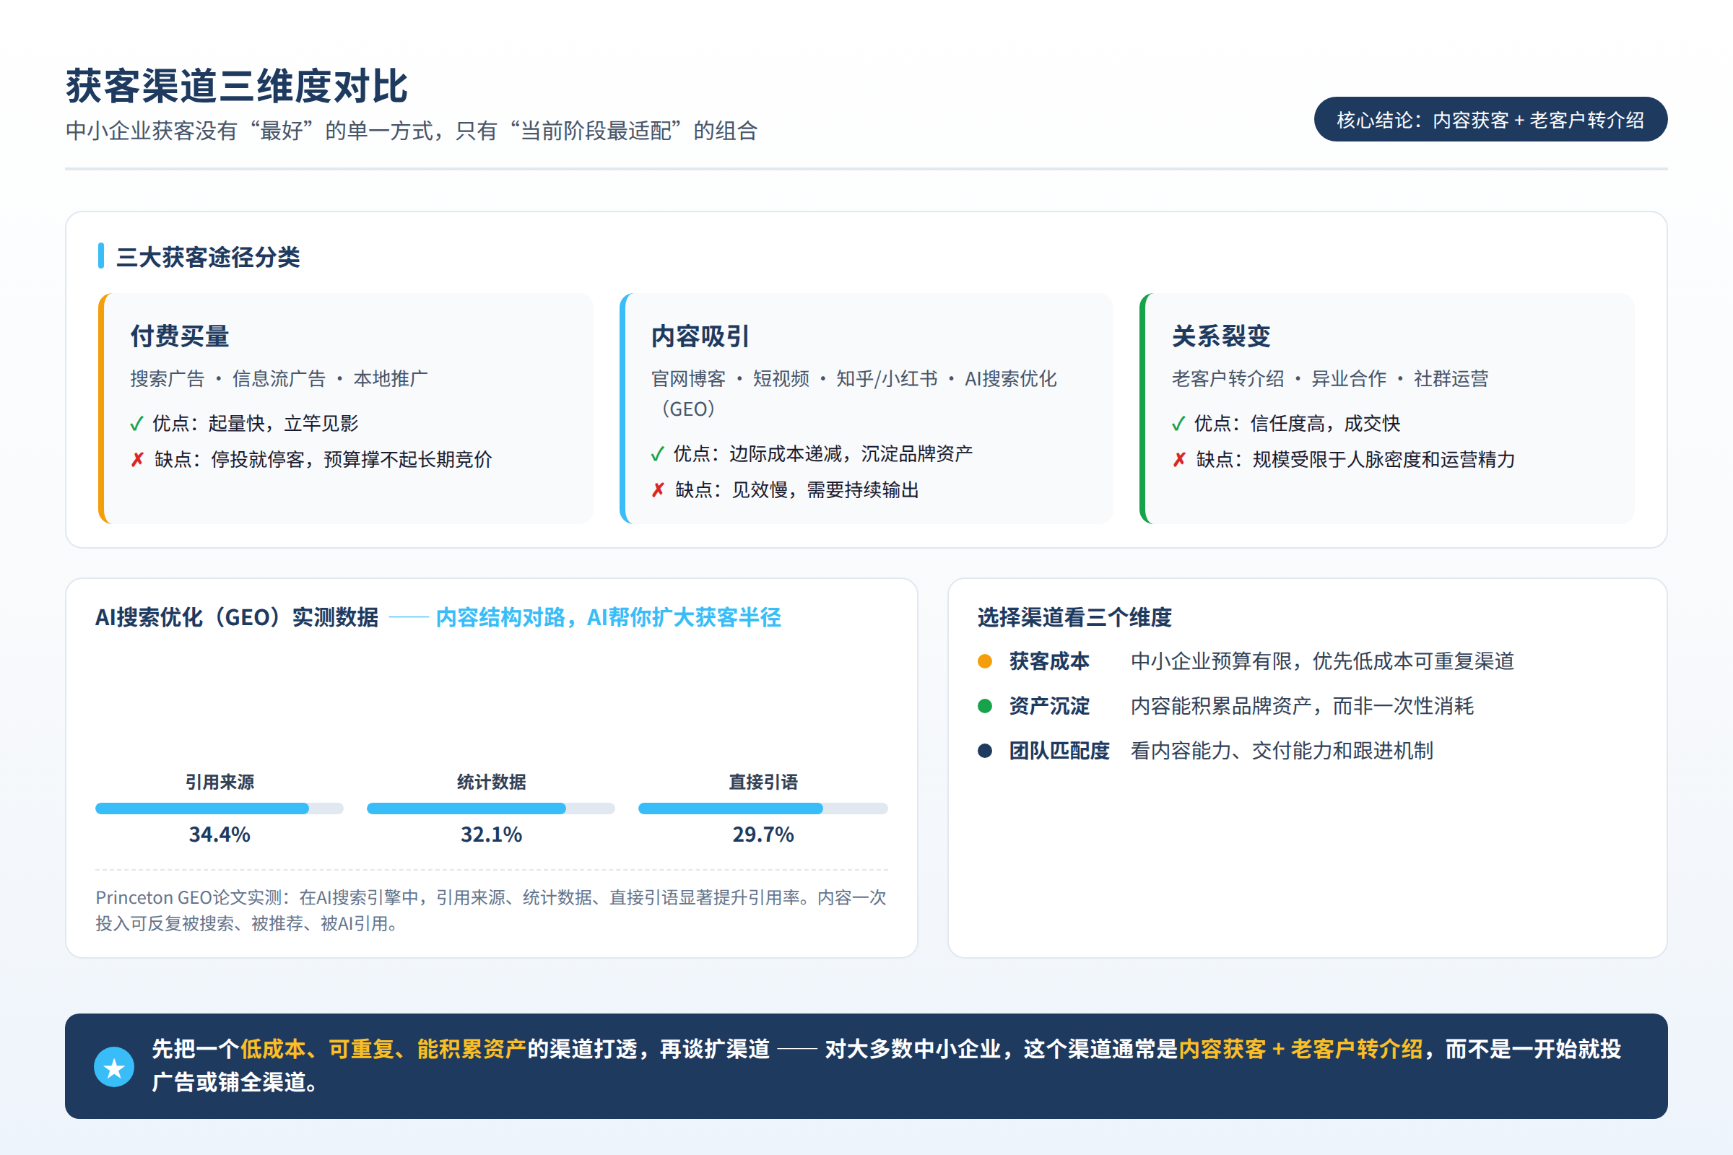The image size is (1733, 1155).
Task: Click text 看内容能力、交付能力和跟进机制
Action: pyautogui.click(x=1282, y=751)
